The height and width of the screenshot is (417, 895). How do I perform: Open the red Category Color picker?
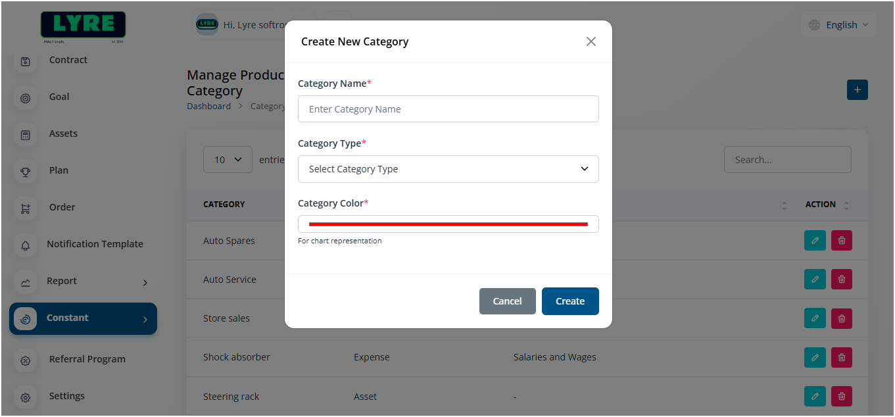point(448,224)
